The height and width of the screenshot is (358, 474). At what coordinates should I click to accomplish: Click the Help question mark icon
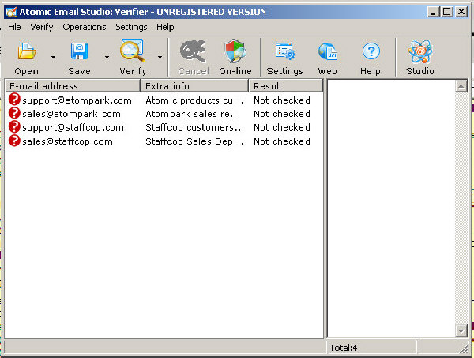point(371,51)
